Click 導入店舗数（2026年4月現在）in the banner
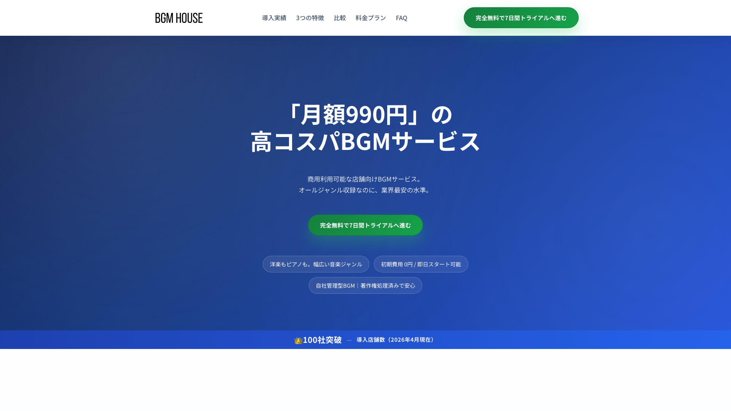 click(x=395, y=340)
